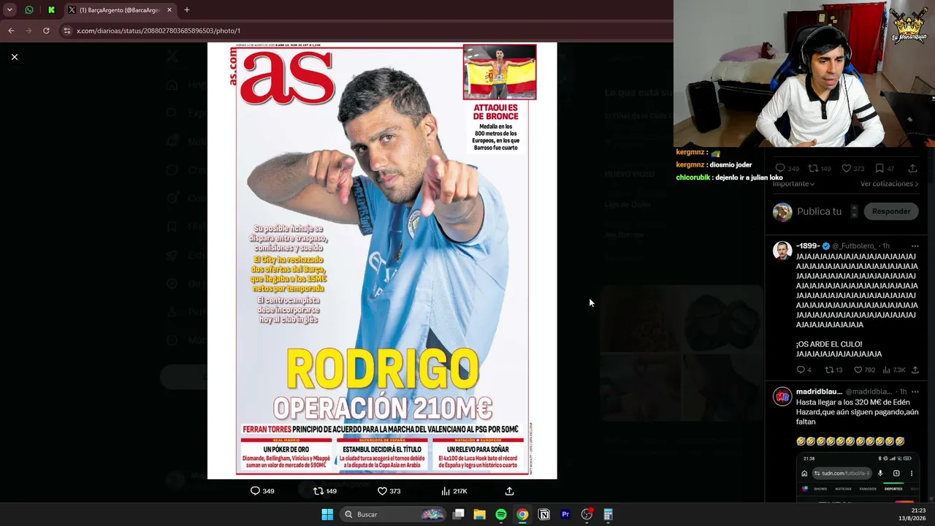
Task: Open Notion from the taskbar
Action: (544, 514)
